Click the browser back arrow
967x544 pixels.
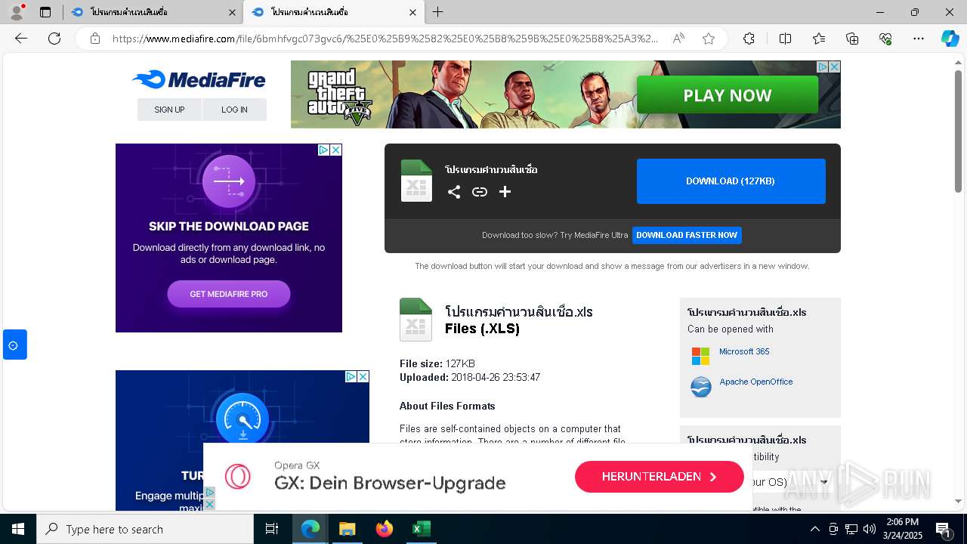(21, 39)
